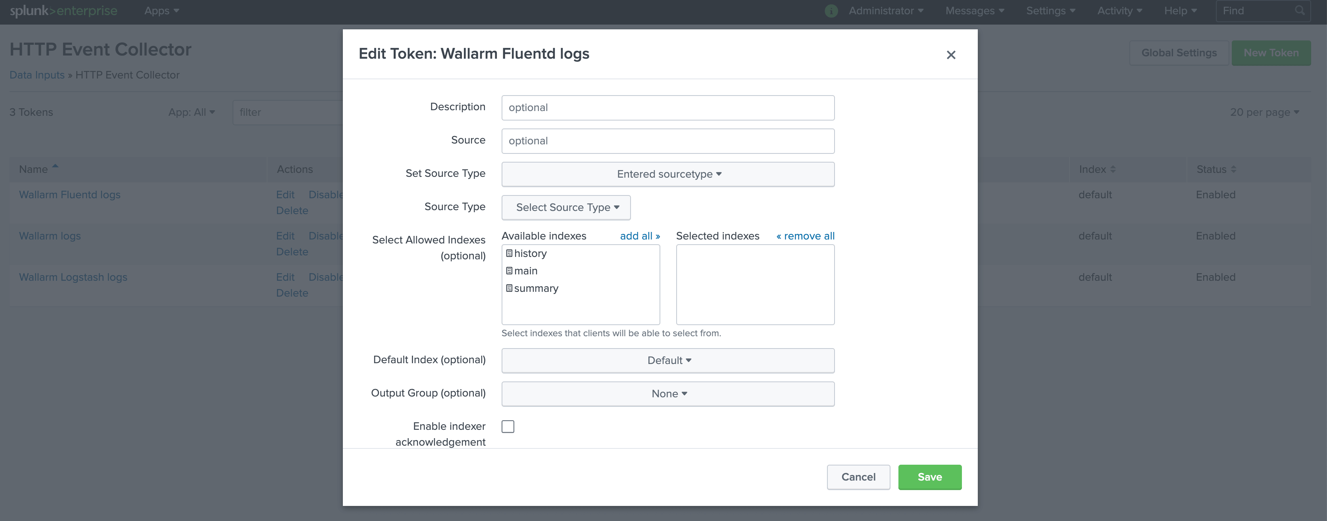Click the index icon beside history

click(509, 253)
